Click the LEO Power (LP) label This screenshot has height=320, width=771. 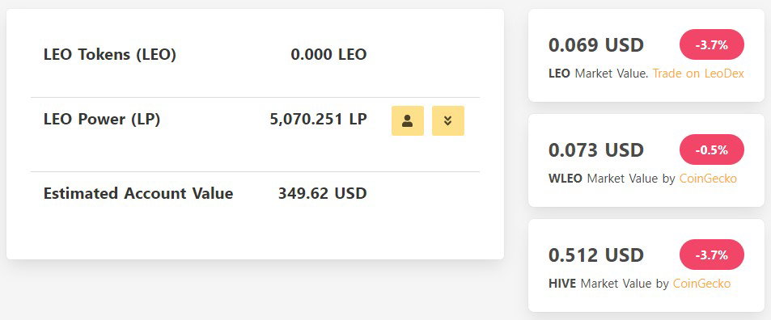(x=102, y=120)
